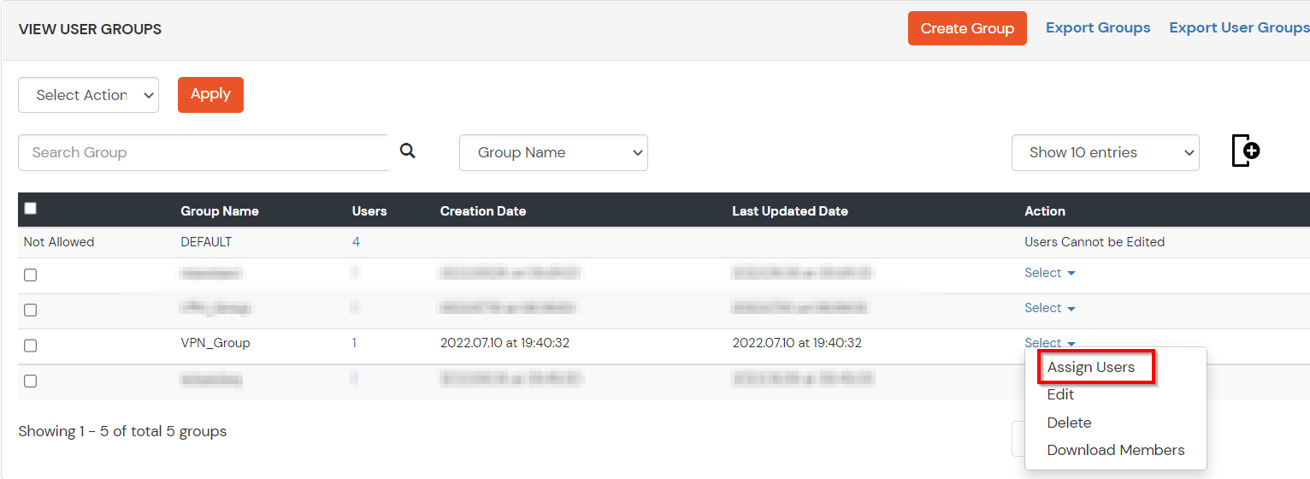Click the Last Updated Date column header

pyautogui.click(x=790, y=210)
